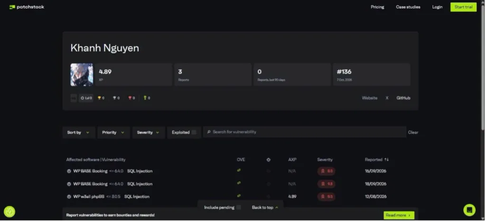Click exploited indicator dot in the 16/09/2026 row

click(269, 171)
